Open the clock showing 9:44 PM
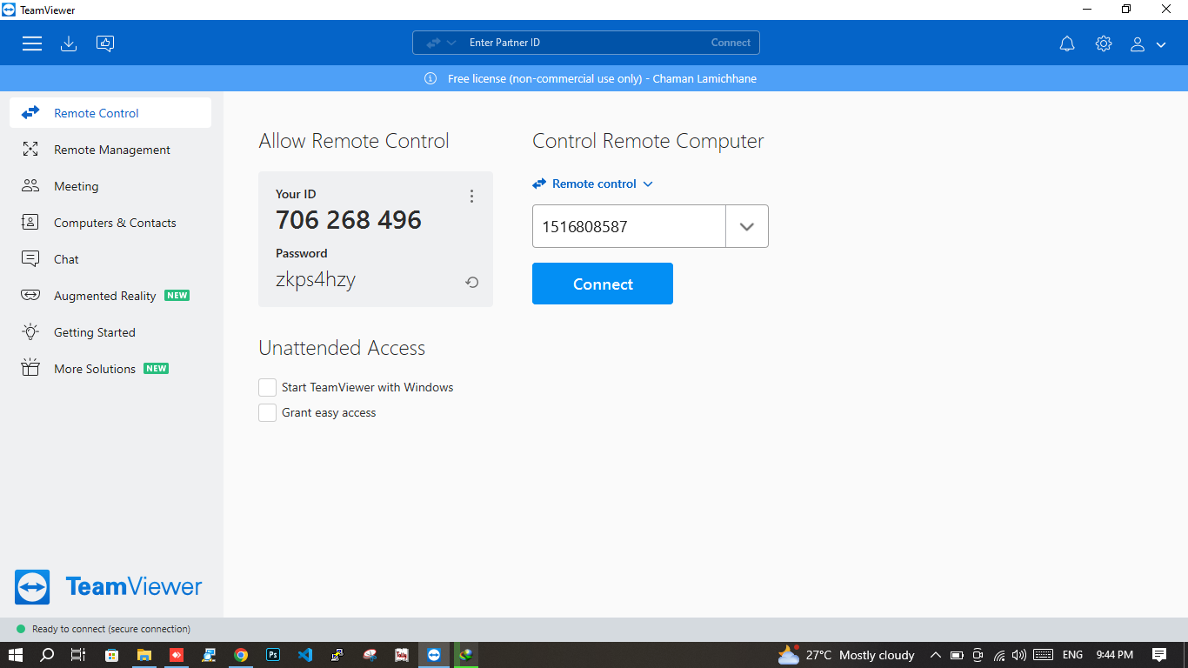Viewport: 1188px width, 668px height. tap(1114, 655)
